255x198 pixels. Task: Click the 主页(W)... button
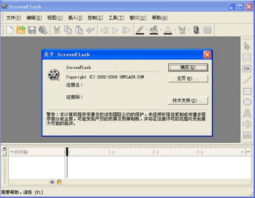(x=188, y=79)
